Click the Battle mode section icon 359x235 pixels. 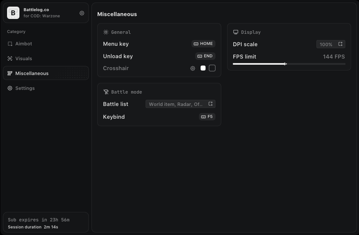[x=106, y=92]
